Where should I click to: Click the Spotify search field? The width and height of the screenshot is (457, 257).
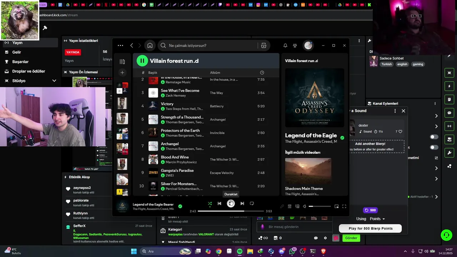pos(209,45)
